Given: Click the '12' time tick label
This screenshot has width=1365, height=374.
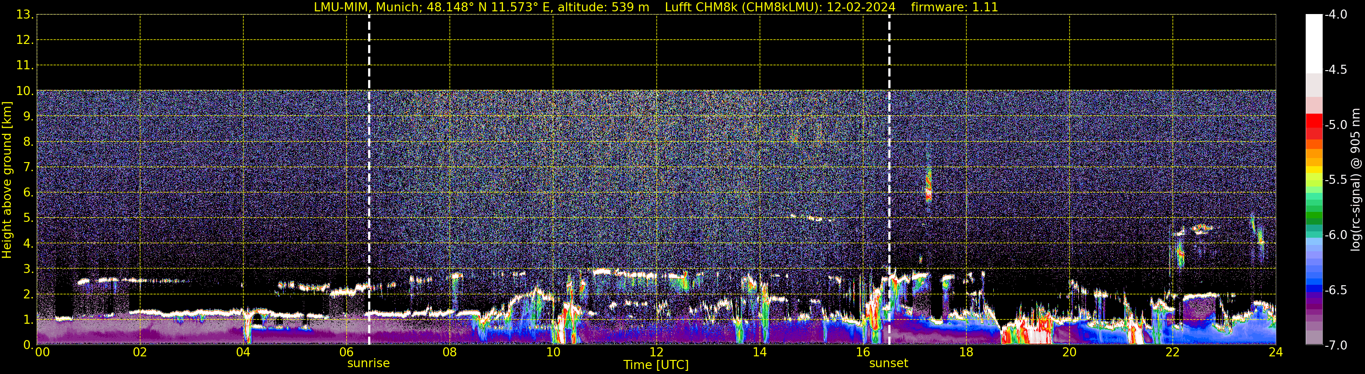Looking at the screenshot, I should click(656, 352).
